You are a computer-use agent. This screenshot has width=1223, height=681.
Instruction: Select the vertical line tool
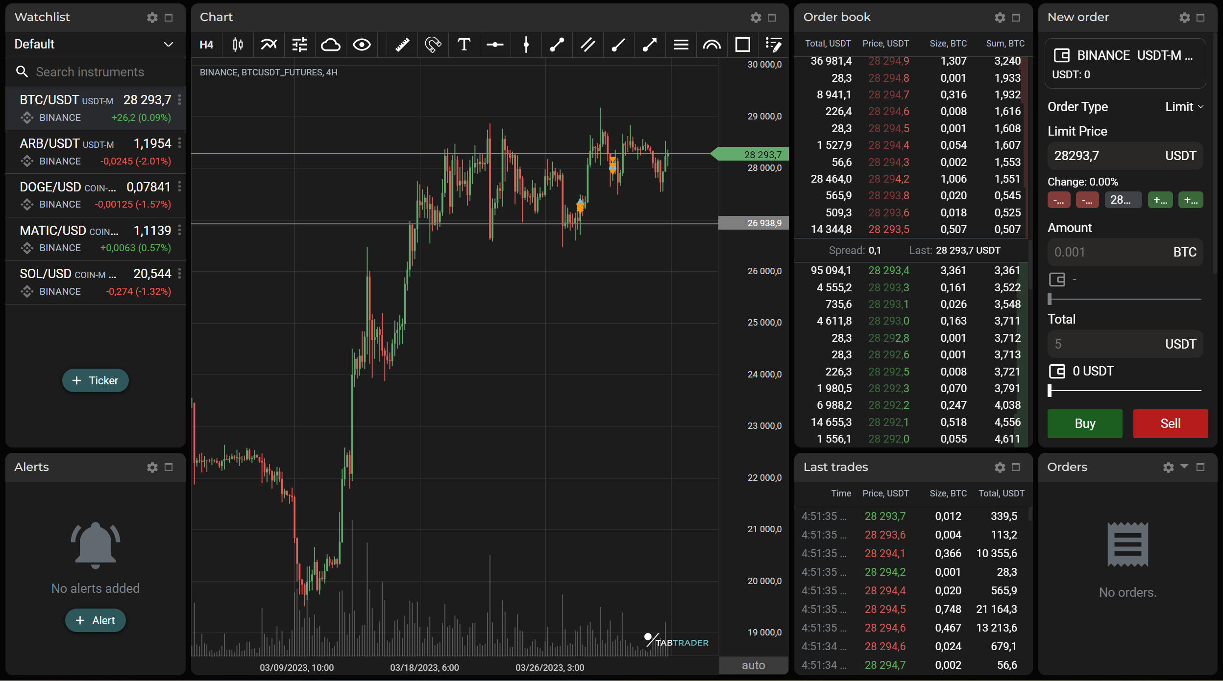click(526, 45)
